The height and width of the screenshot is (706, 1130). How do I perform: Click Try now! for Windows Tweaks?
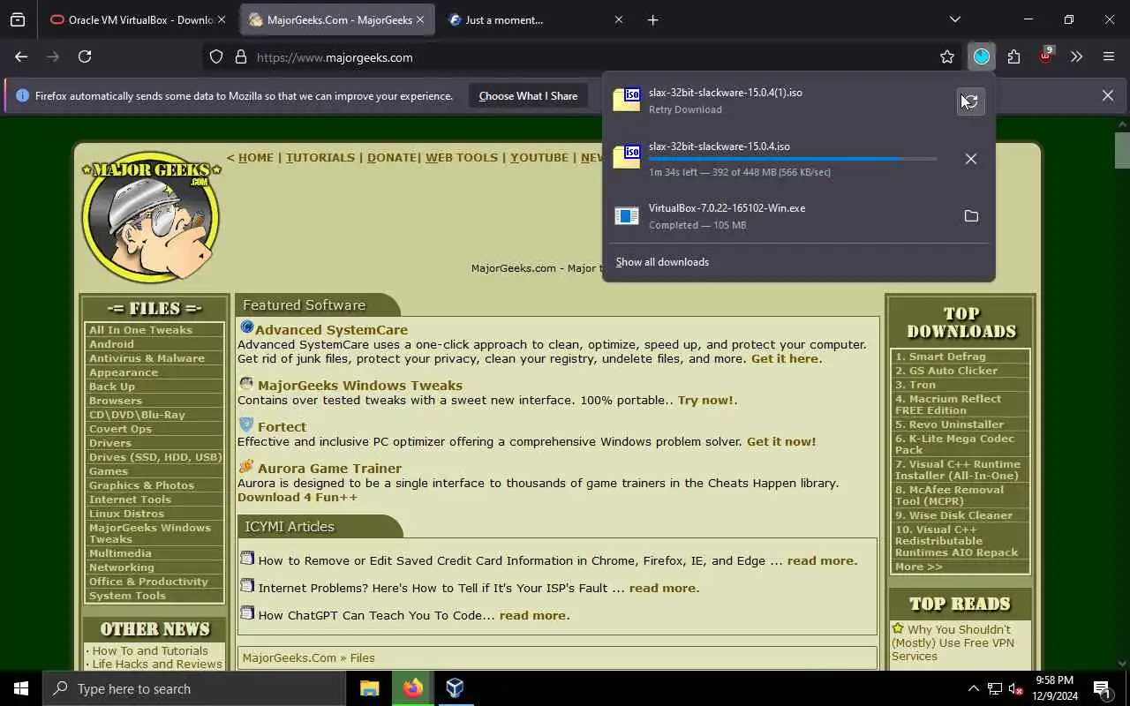(x=705, y=401)
